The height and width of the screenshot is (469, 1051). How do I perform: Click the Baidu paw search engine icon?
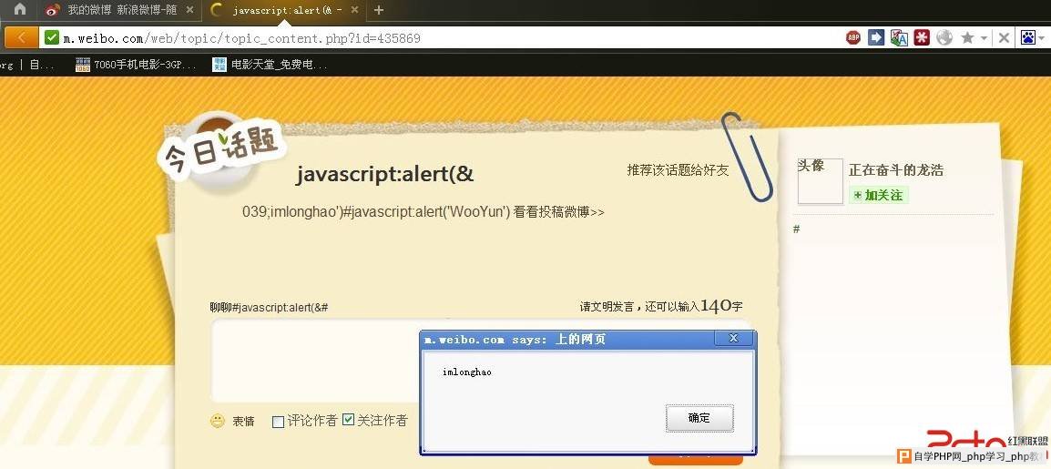[1028, 37]
